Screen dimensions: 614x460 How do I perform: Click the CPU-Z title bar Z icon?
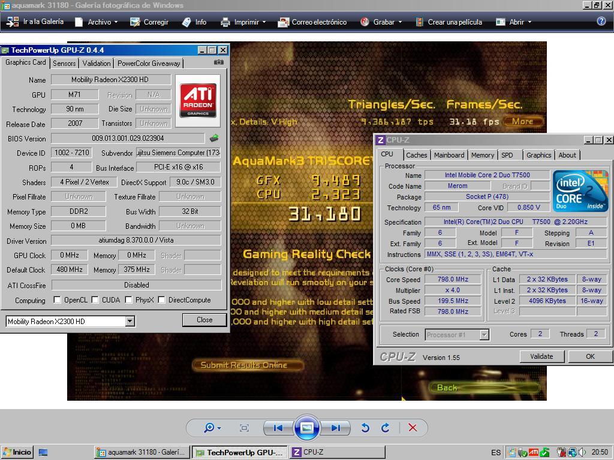click(380, 140)
